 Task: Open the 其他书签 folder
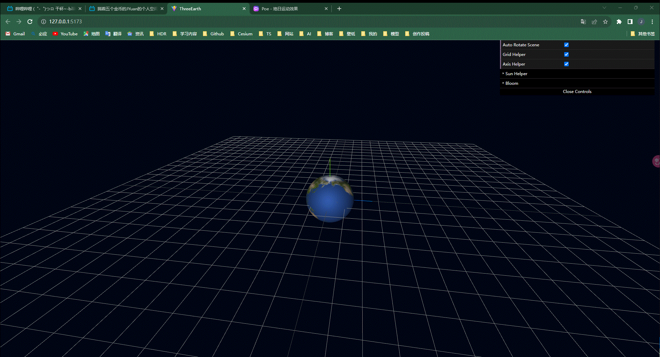coord(643,34)
